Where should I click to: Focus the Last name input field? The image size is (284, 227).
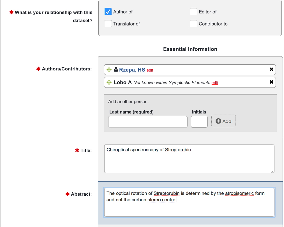[x=148, y=122]
